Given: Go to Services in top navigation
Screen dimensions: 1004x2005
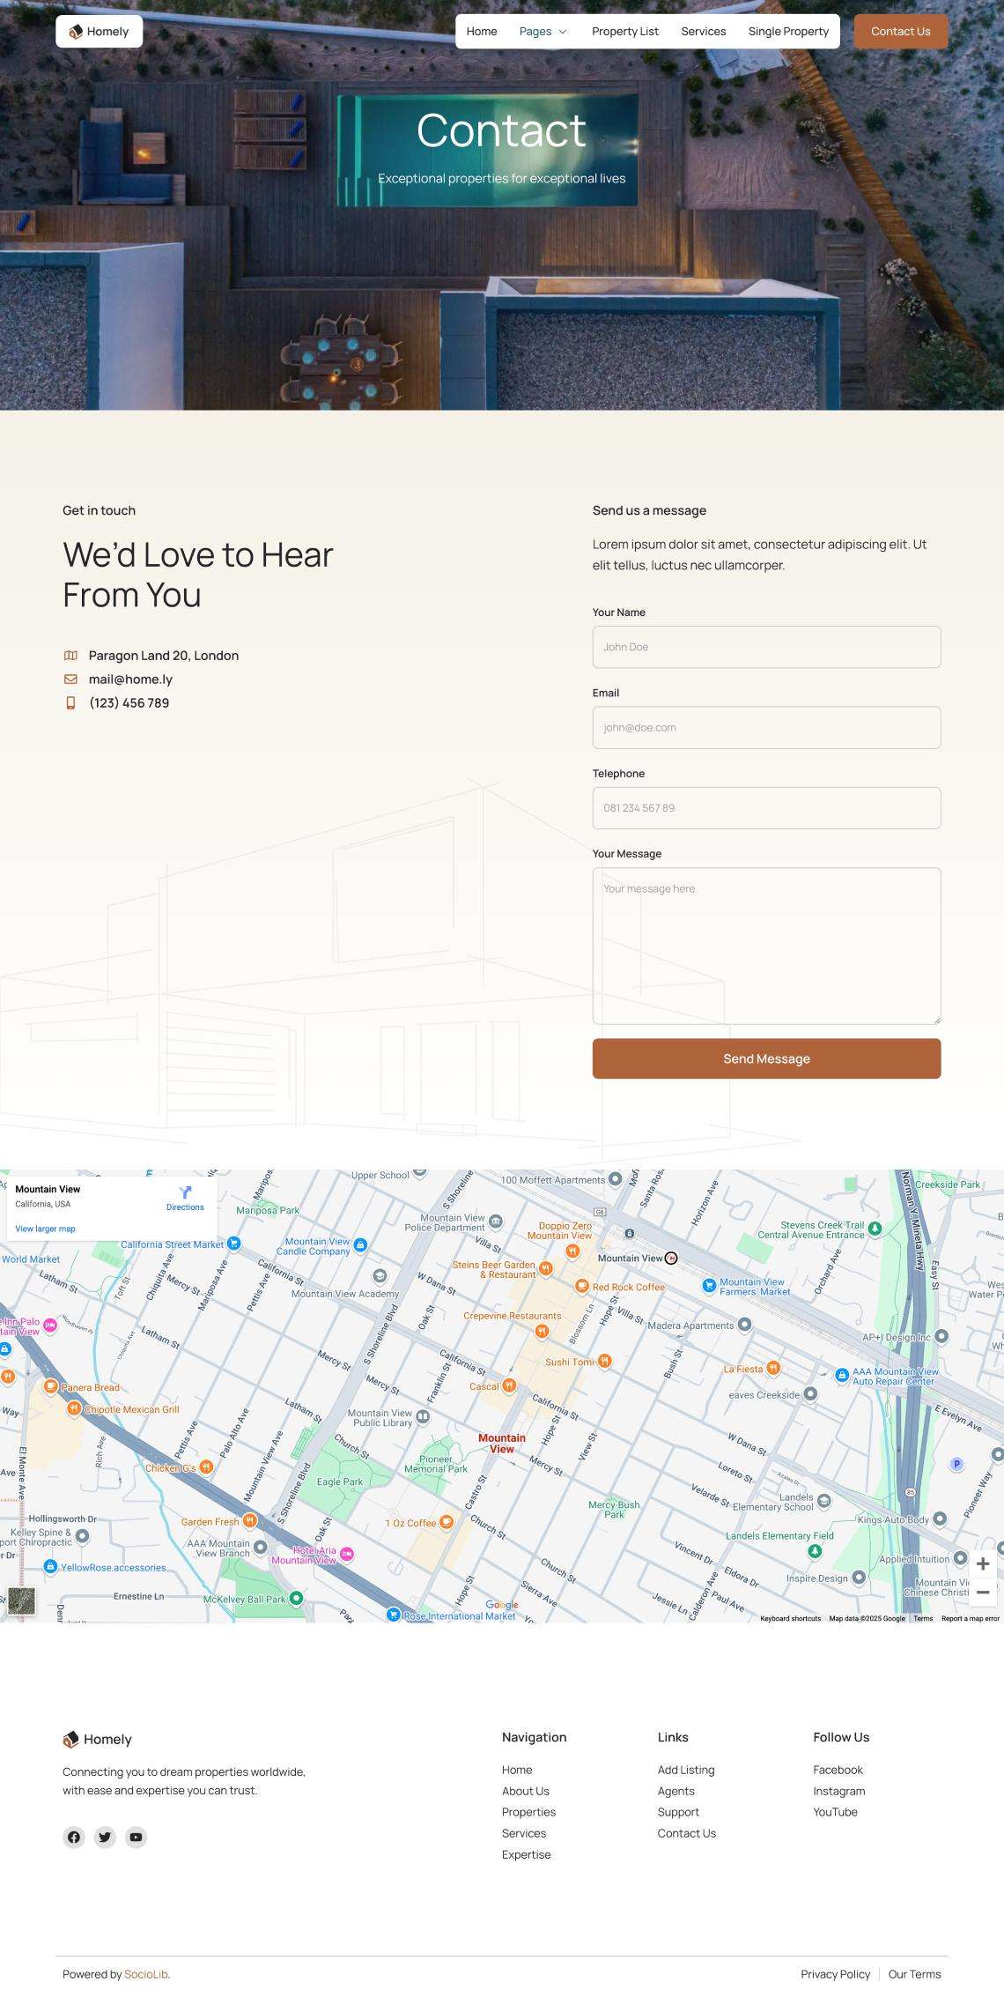Looking at the screenshot, I should click(703, 32).
